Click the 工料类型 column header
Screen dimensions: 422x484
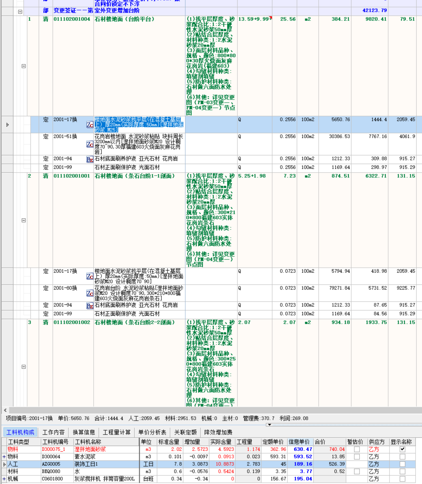pos(24,442)
